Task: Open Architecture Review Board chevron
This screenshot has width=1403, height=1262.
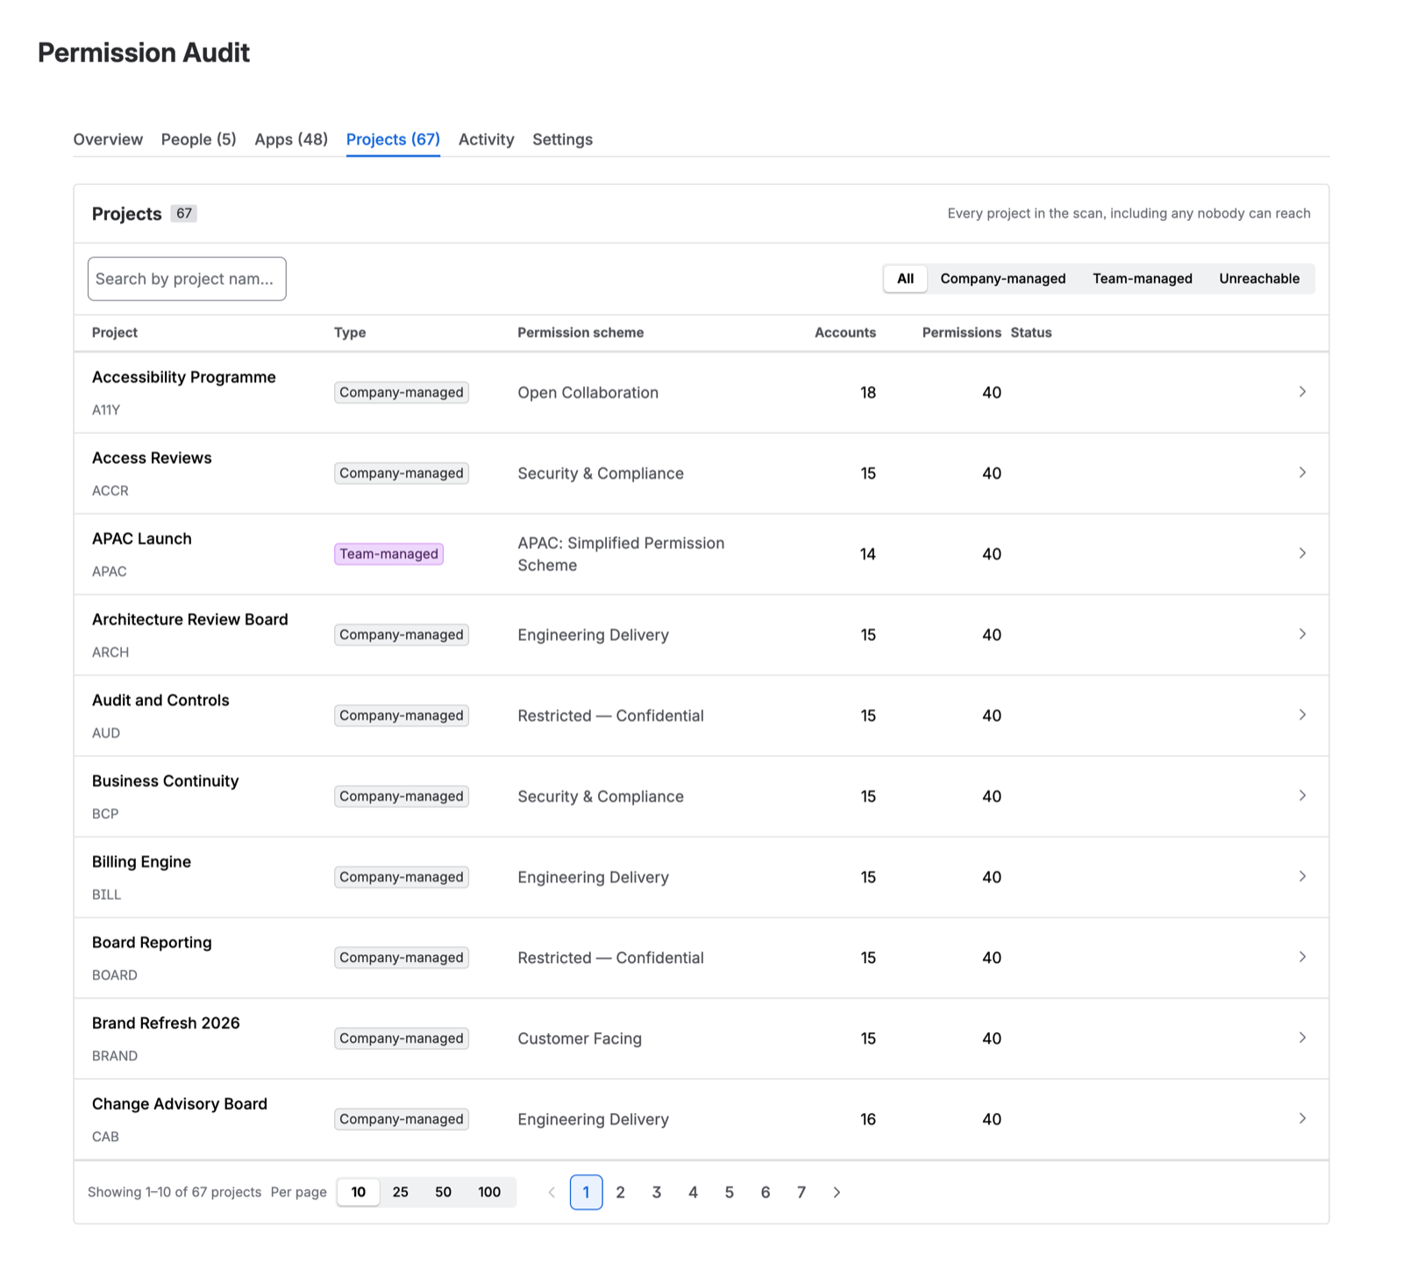Action: click(1302, 634)
